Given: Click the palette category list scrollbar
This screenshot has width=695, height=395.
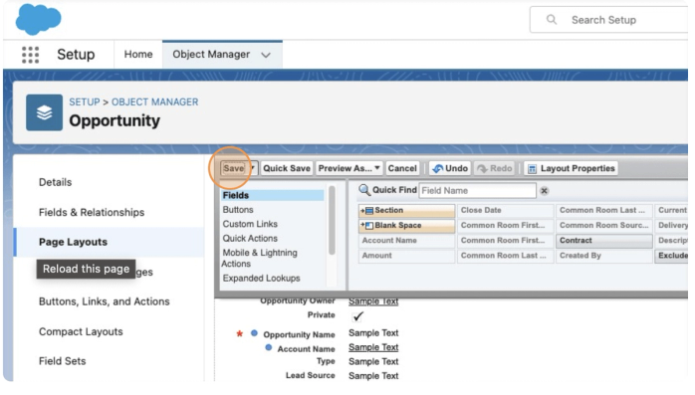Looking at the screenshot, I should click(332, 221).
